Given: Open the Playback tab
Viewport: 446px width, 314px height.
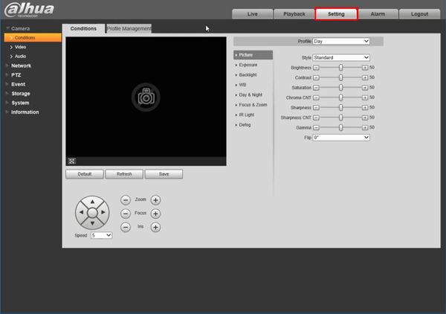Looking at the screenshot, I should (294, 14).
